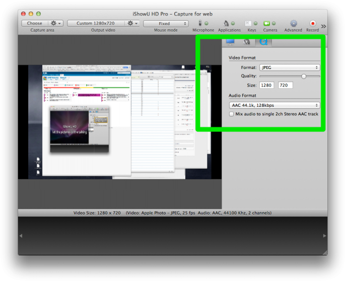Expand the video Format JPEG dropdown

pyautogui.click(x=289, y=67)
